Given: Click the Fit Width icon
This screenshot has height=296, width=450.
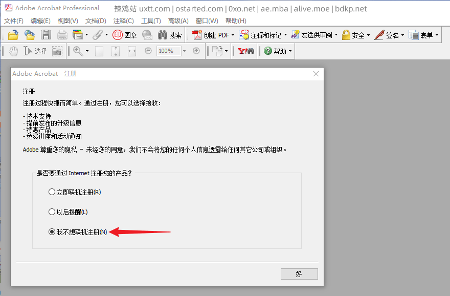Looking at the screenshot, I should (132, 51).
